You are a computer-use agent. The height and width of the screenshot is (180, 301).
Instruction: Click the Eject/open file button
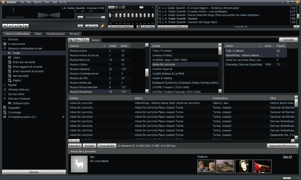coord(81,26)
